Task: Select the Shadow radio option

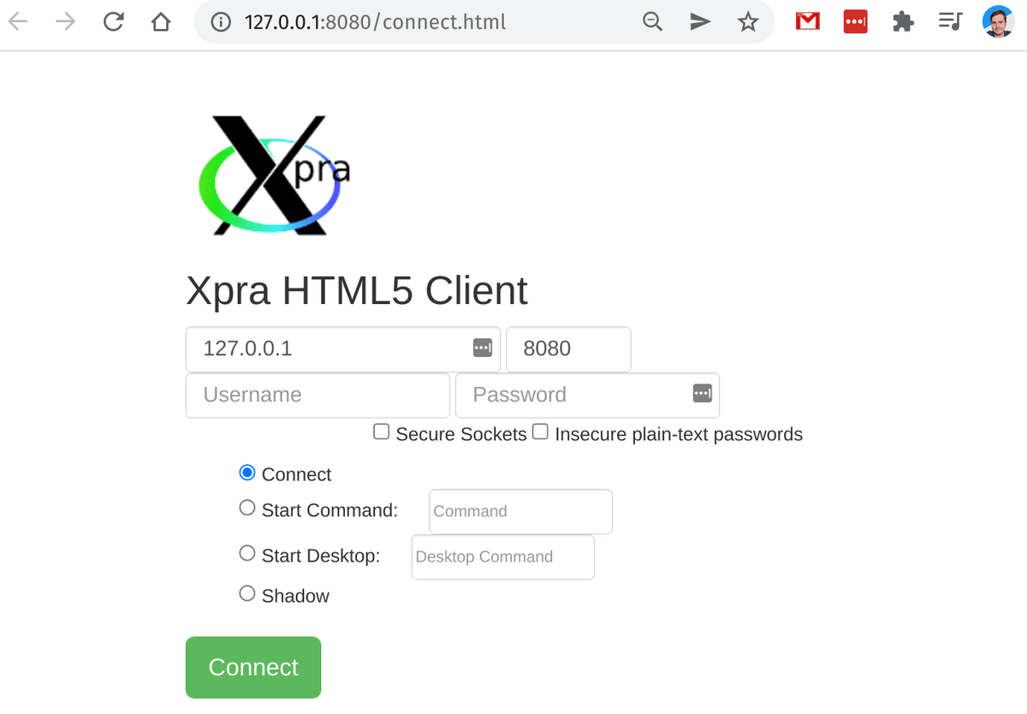Action: pos(246,592)
